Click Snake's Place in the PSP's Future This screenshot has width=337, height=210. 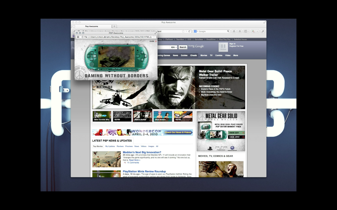(216, 89)
